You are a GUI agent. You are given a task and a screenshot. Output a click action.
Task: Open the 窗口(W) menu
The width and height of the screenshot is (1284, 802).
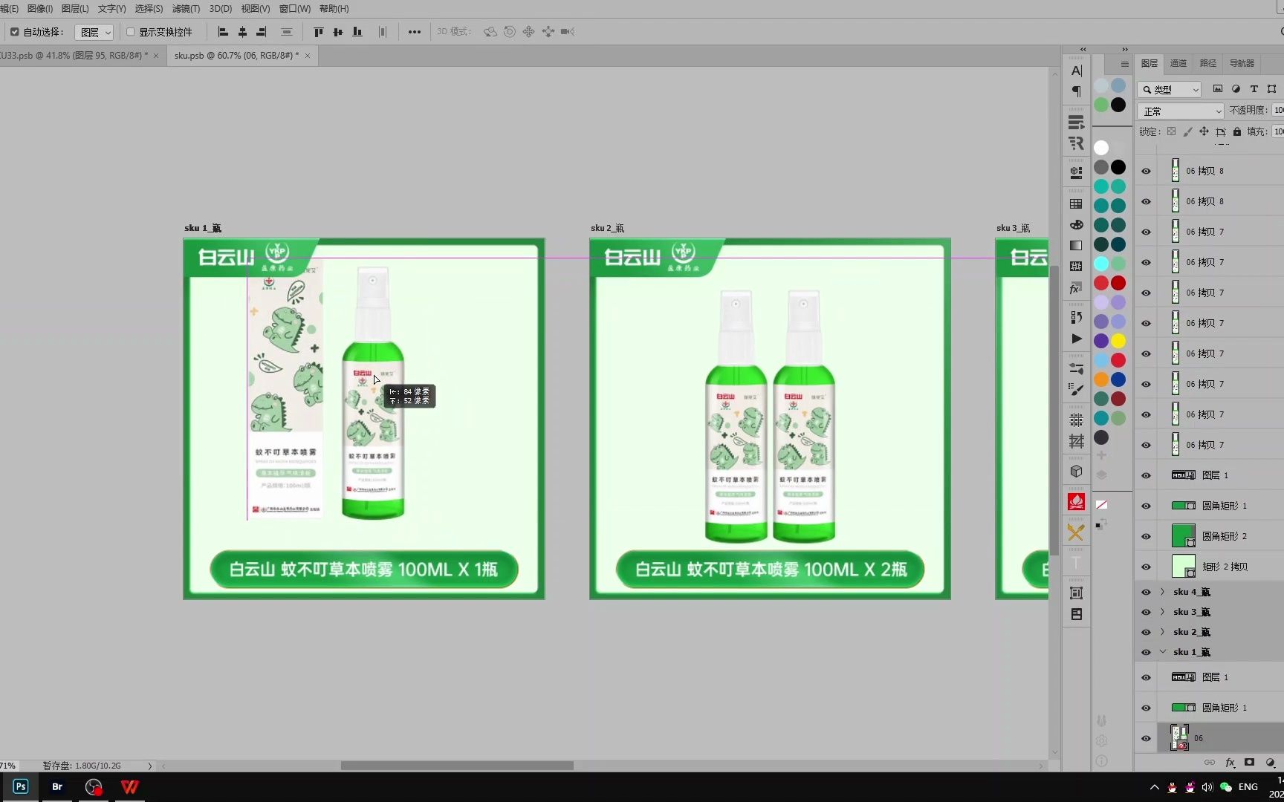(294, 9)
